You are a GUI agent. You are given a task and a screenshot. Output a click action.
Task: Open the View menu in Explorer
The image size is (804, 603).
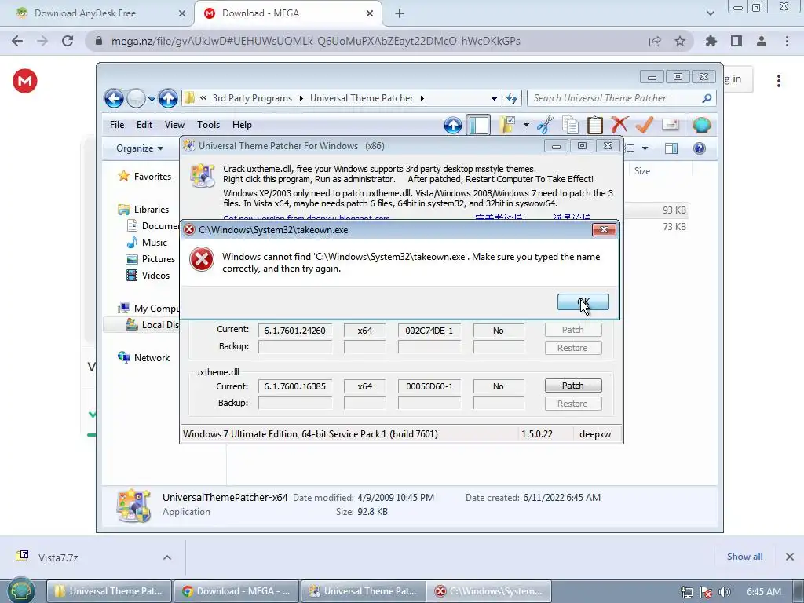(x=174, y=125)
